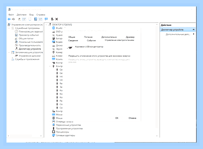Collapse the expanded USB Контроллеры node
Screen dimensions: 203x149
50,66
